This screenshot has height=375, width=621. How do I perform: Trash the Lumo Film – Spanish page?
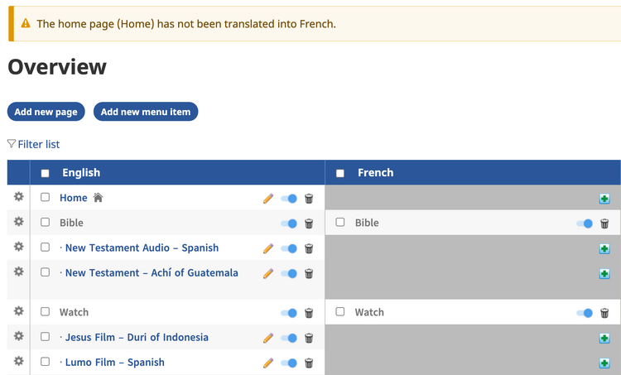(x=309, y=363)
